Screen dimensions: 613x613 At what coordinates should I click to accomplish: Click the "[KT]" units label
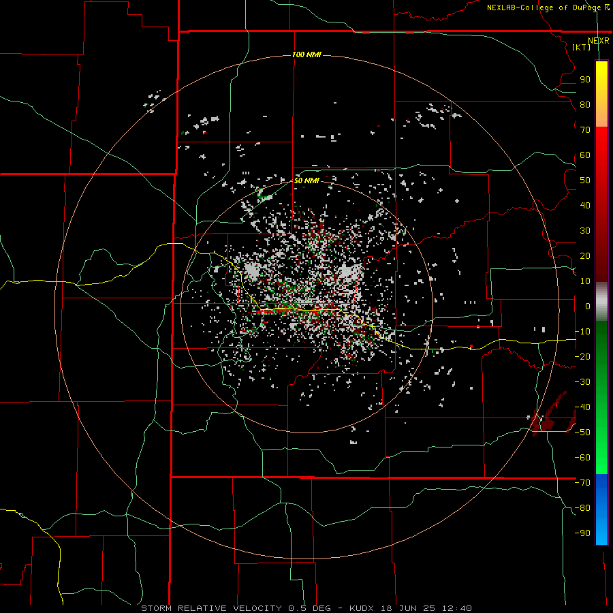tap(582, 47)
